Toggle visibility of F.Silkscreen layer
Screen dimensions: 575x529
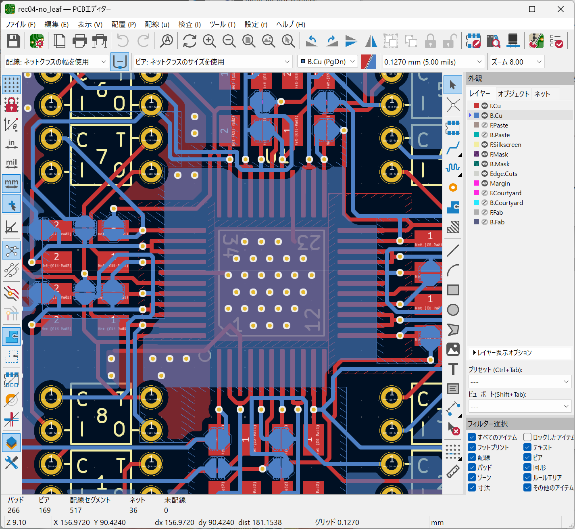tap(485, 144)
